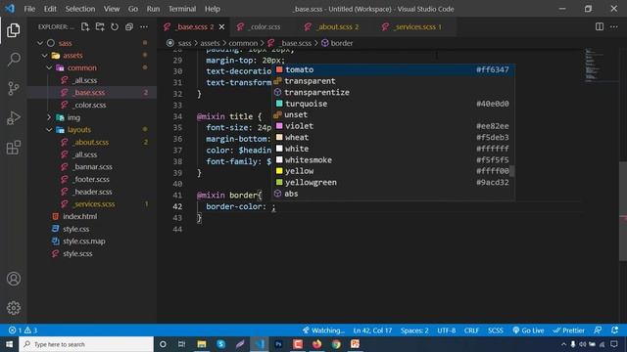
Task: Choose the transparent suggestion
Action: [394, 80]
